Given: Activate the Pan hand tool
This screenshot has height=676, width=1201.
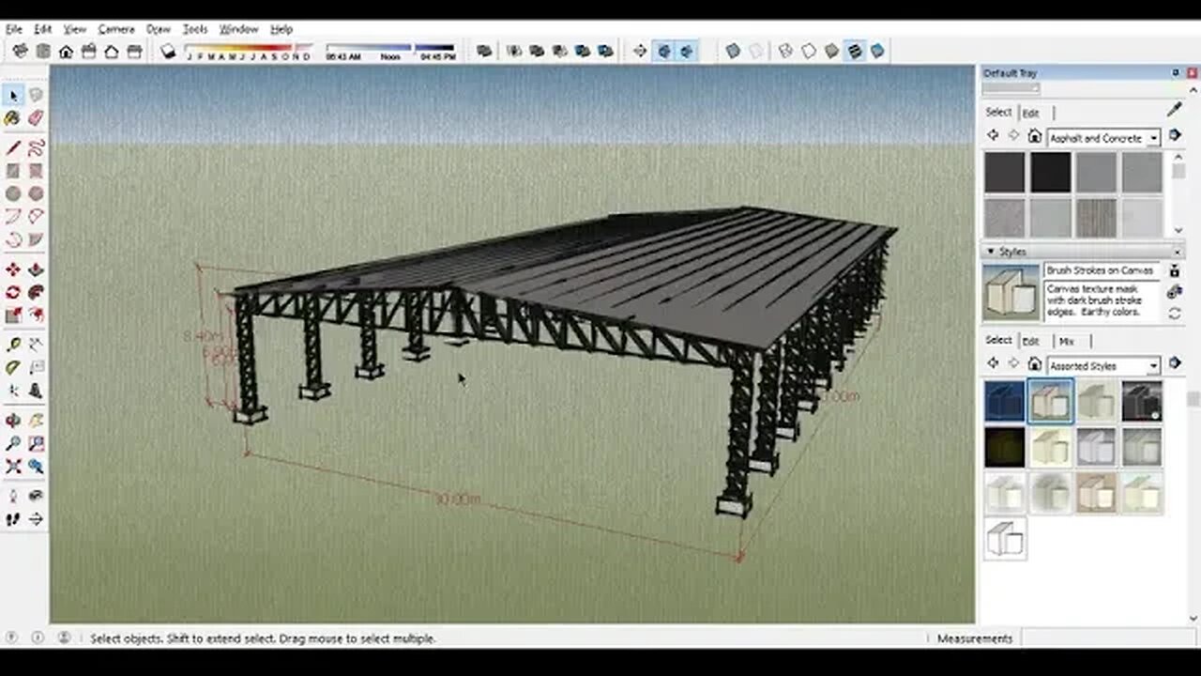Looking at the screenshot, I should pos(36,421).
